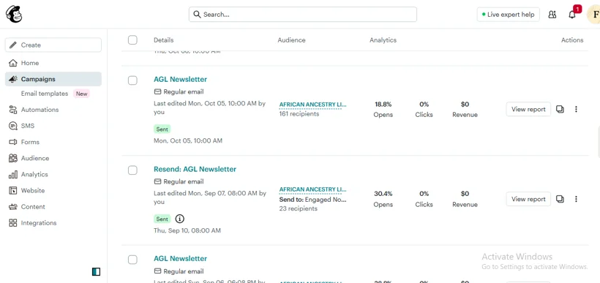Open Content in sidebar

point(53,206)
